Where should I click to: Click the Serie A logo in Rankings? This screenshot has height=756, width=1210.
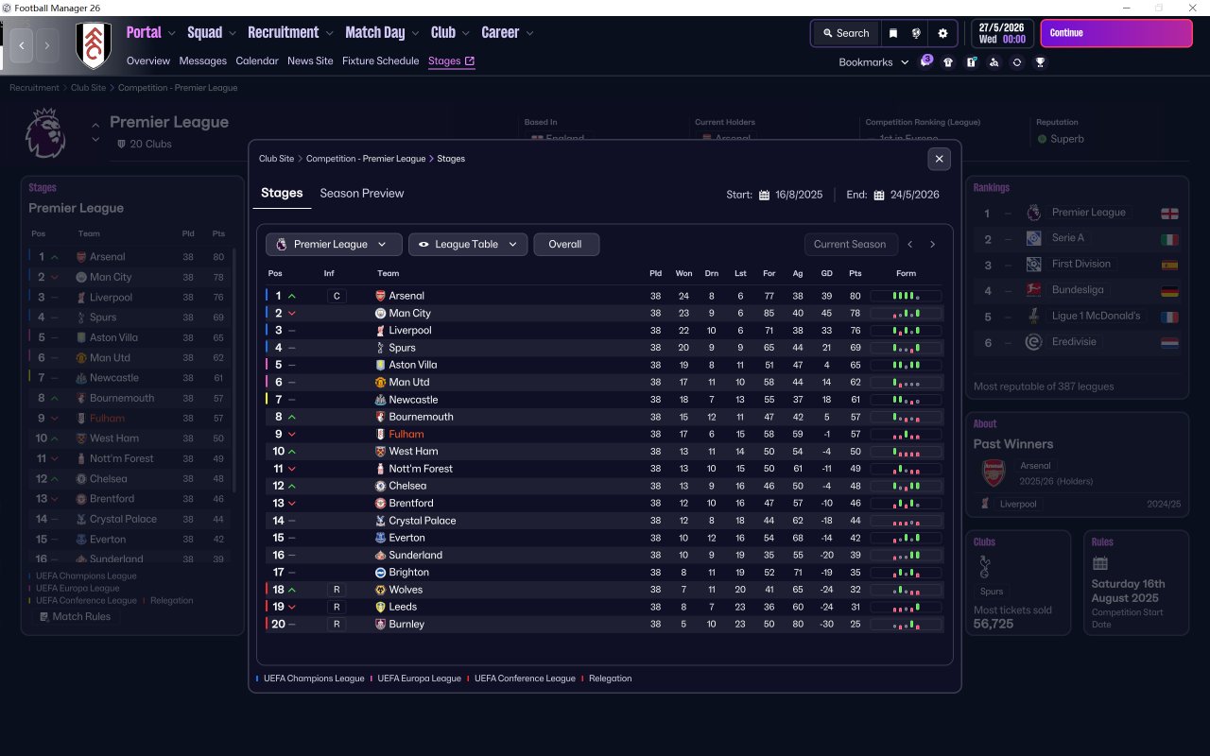coord(1033,238)
